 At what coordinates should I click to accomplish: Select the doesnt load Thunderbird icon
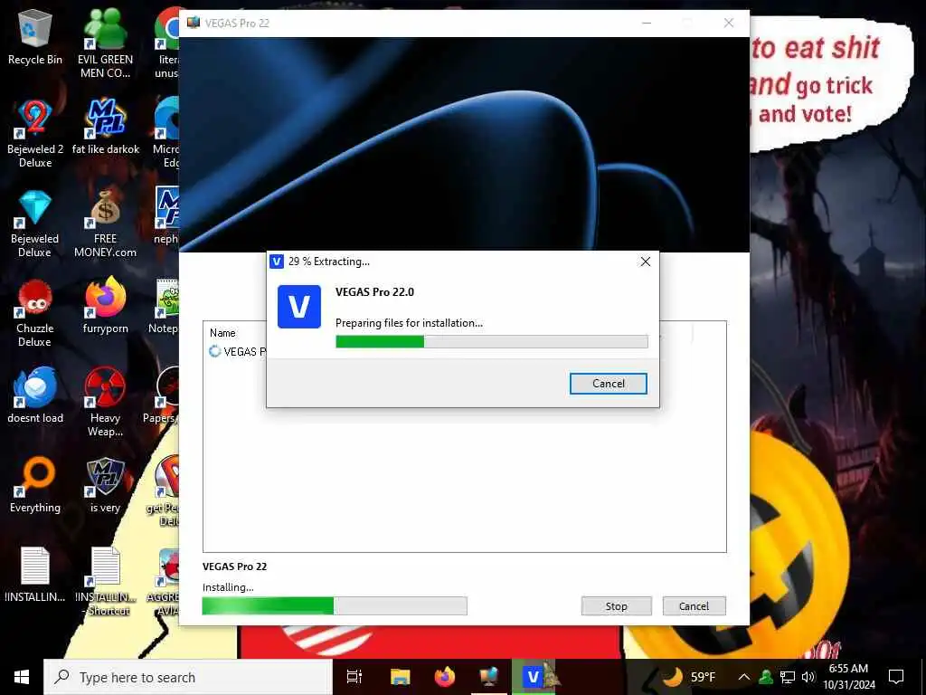tap(35, 395)
